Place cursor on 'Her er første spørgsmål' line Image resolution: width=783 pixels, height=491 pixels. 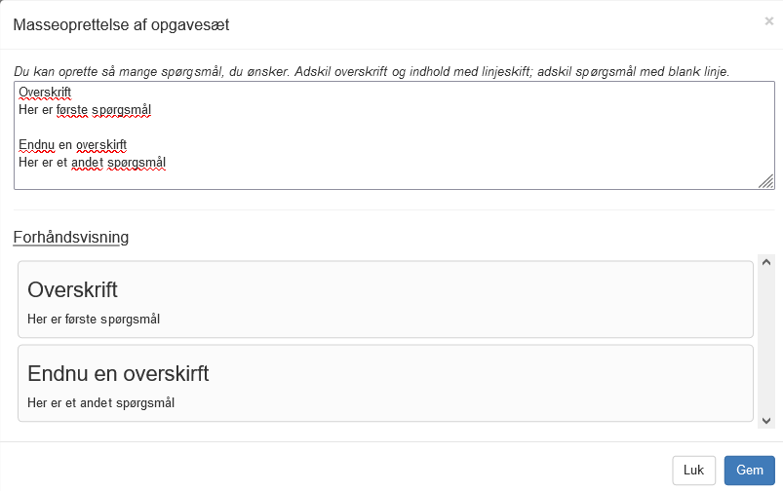85,110
